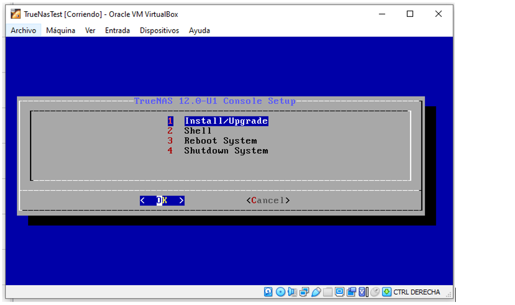This screenshot has width=515, height=305.
Task: Maximize the VirtualBox window
Action: (410, 14)
